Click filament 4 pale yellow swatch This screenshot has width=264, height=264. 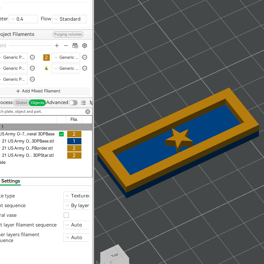47,69
